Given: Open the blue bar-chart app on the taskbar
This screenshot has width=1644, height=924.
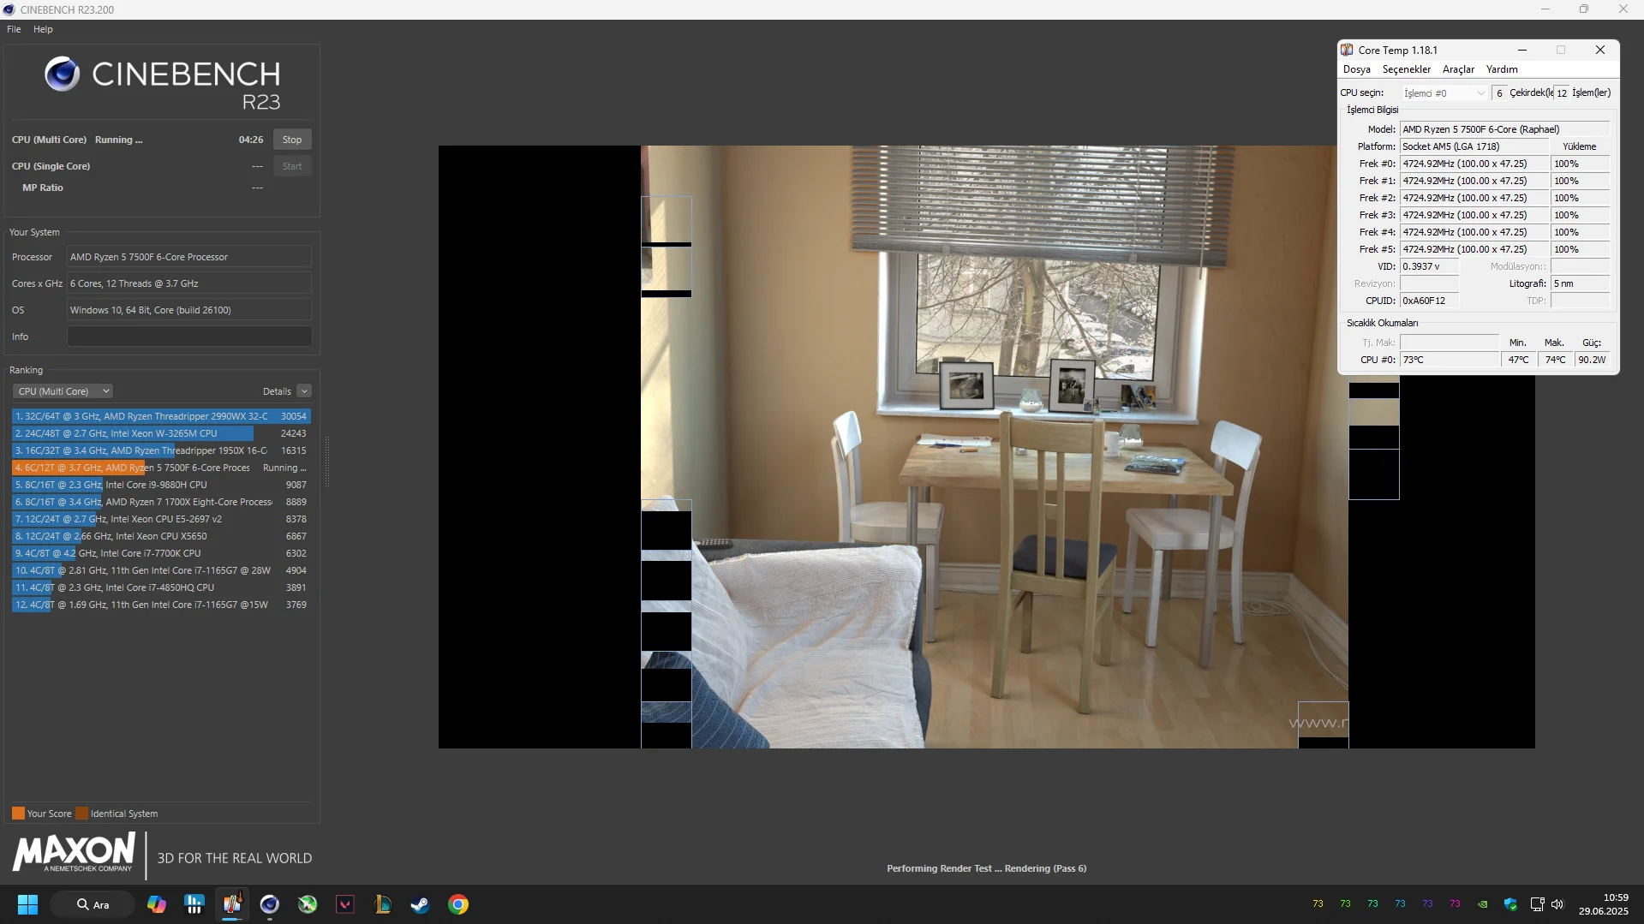Looking at the screenshot, I should [x=194, y=904].
